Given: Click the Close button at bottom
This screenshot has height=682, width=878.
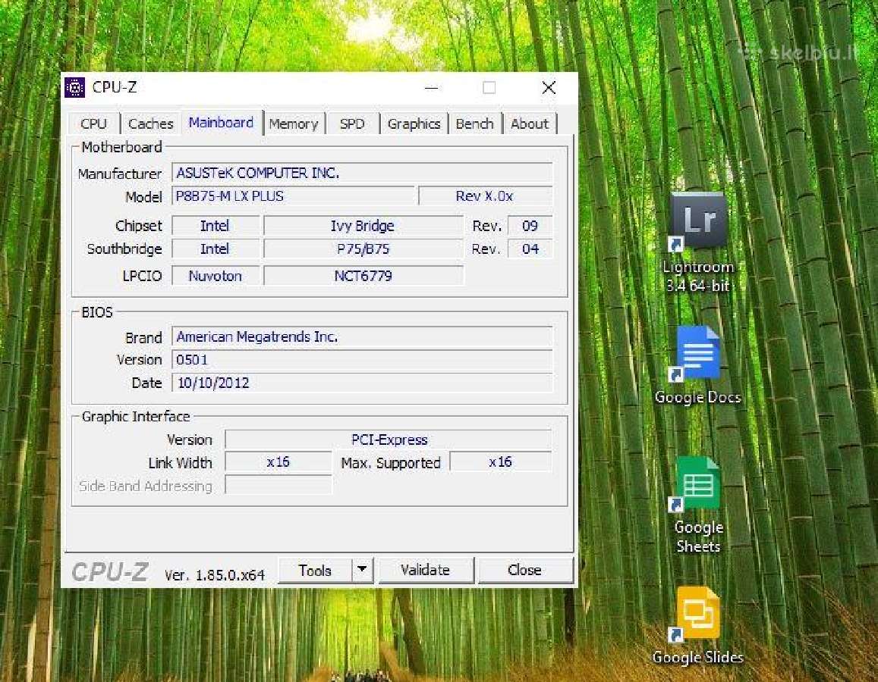Looking at the screenshot, I should pos(524,570).
